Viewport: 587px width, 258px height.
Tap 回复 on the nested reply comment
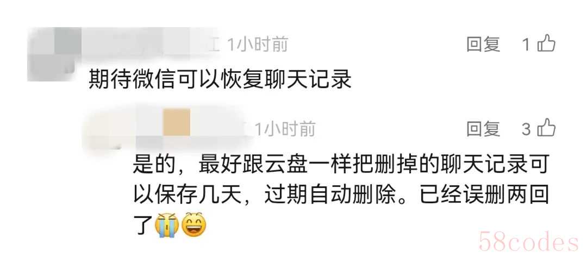click(x=483, y=129)
